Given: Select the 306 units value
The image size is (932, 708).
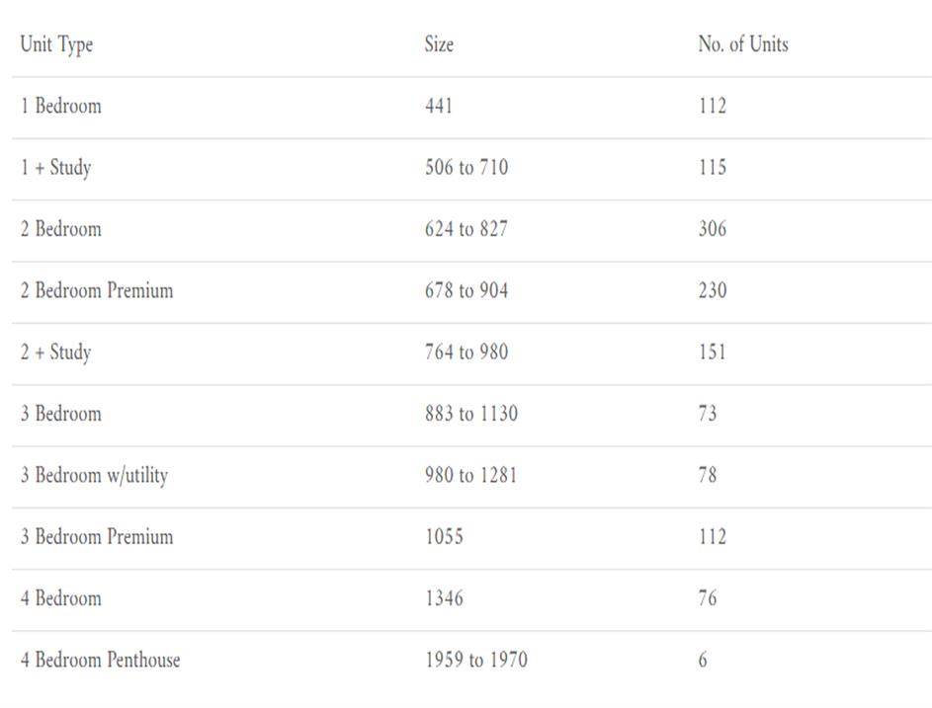Looking at the screenshot, I should (x=712, y=229).
